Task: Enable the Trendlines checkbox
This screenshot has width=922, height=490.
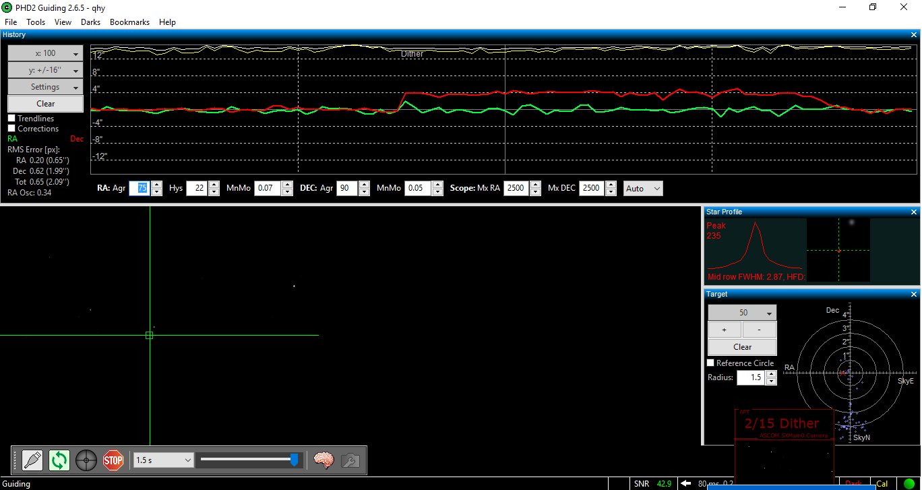Action: point(11,119)
